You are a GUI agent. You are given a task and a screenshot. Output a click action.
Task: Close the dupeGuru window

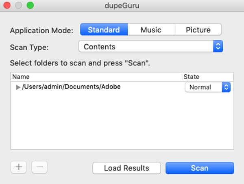[8, 6]
